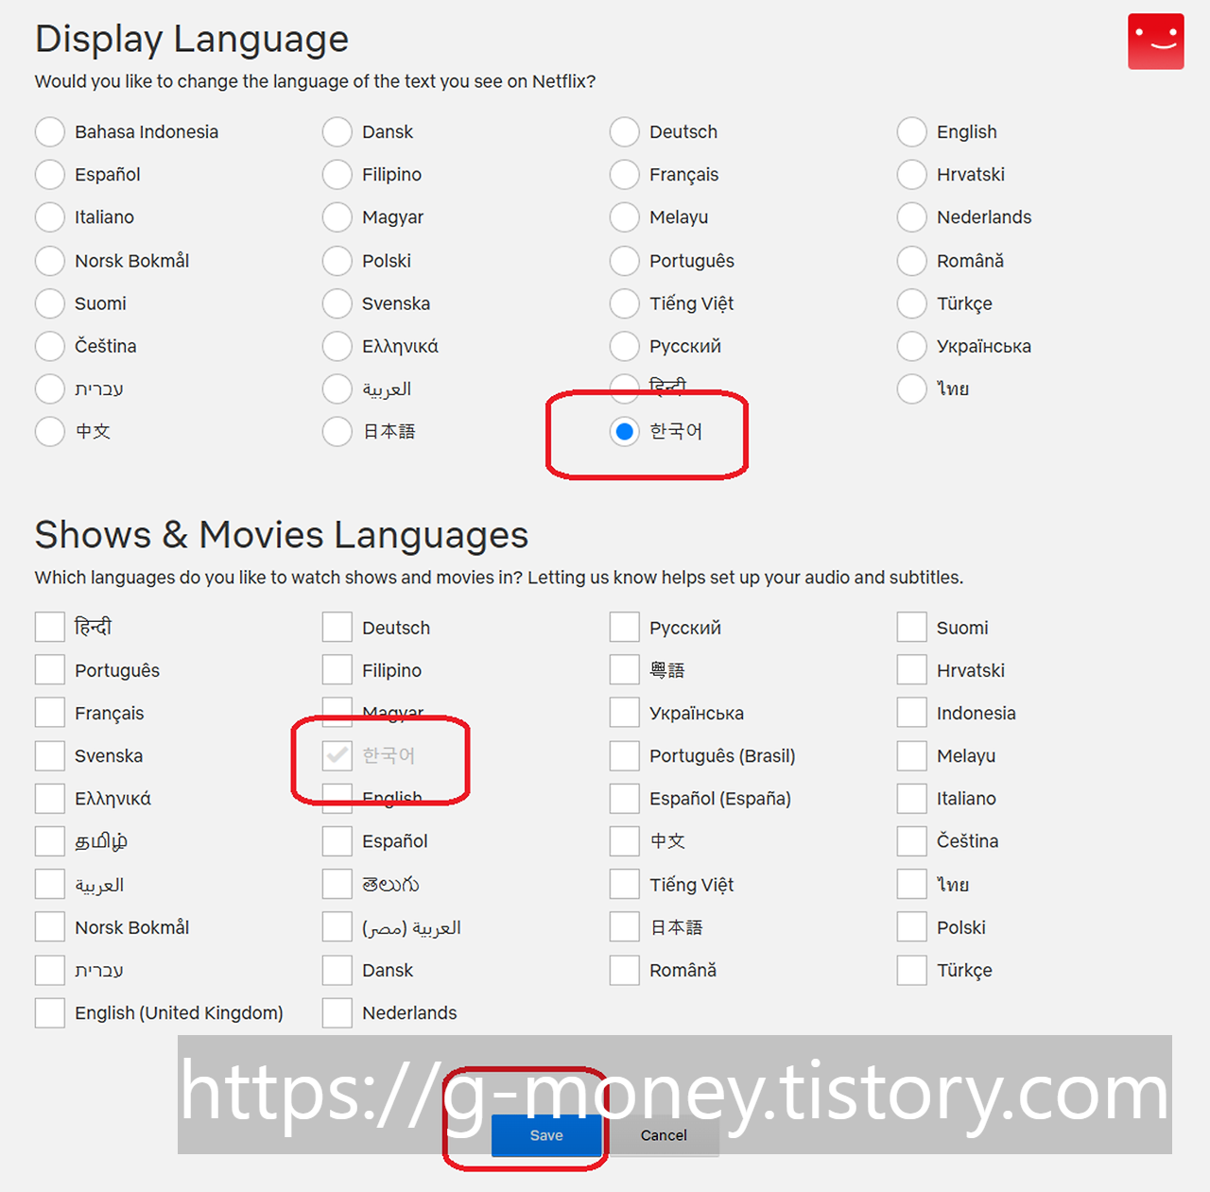Image resolution: width=1210 pixels, height=1192 pixels.
Task: Select Norsk Bokmål display language radio
Action: [50, 261]
